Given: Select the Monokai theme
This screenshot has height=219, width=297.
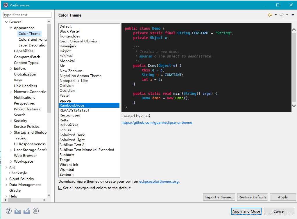Looking at the screenshot, I should click(89, 61).
